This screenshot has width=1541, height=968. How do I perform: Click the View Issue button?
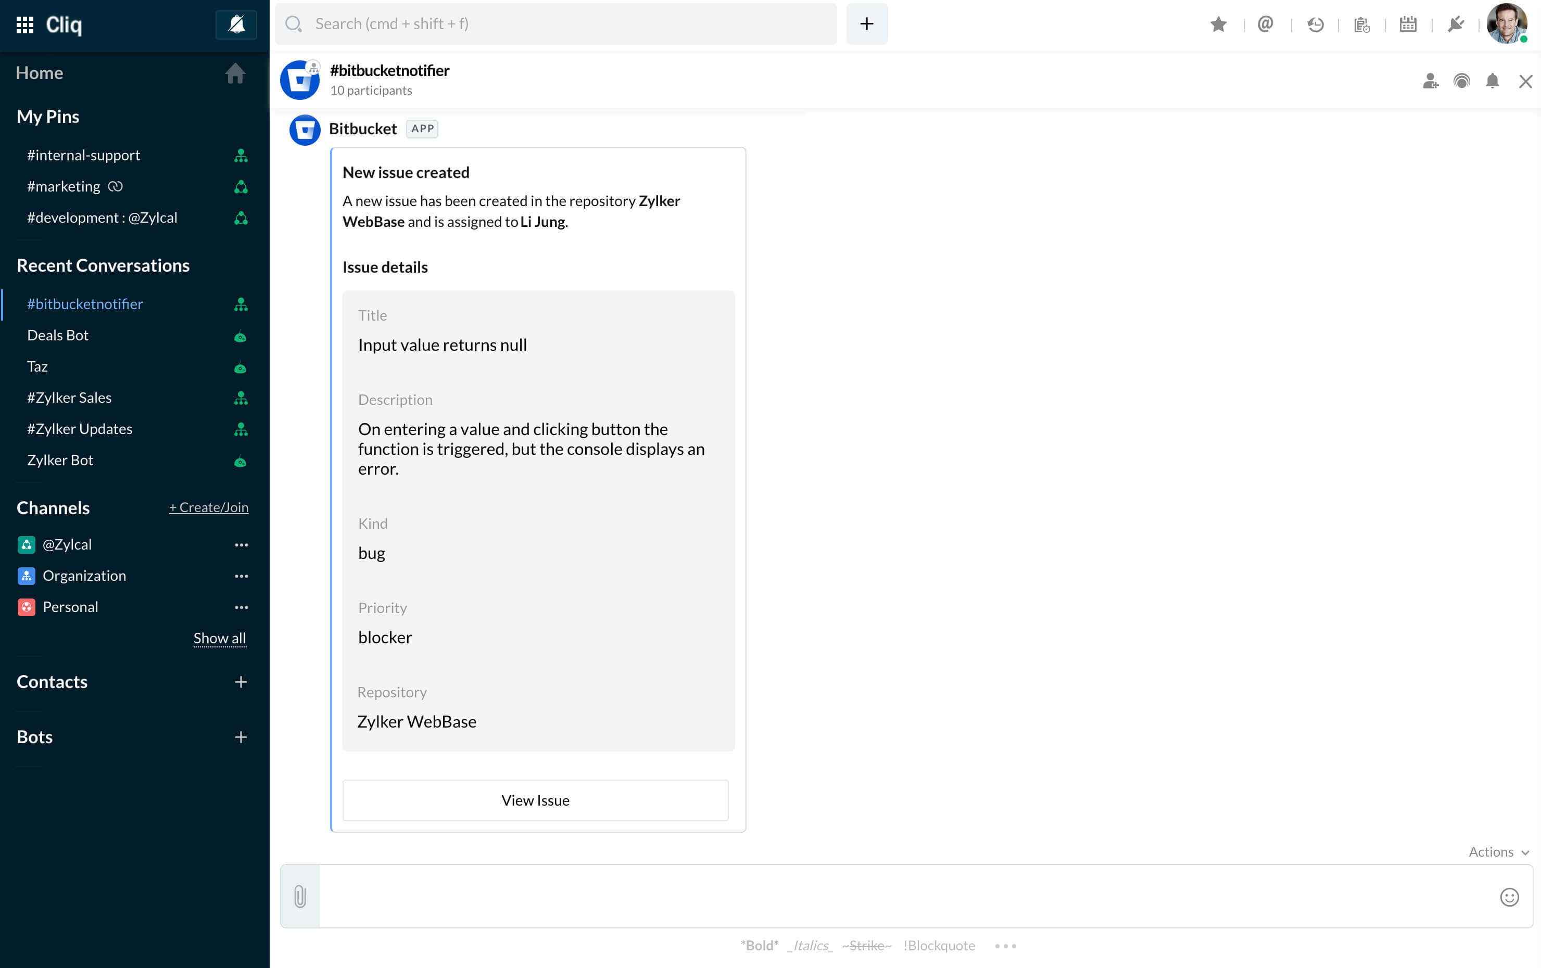click(x=535, y=800)
